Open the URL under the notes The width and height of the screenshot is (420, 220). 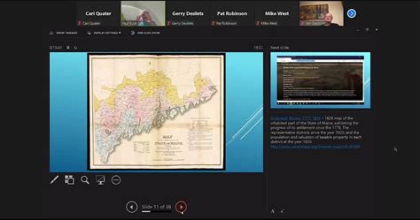tap(315, 146)
